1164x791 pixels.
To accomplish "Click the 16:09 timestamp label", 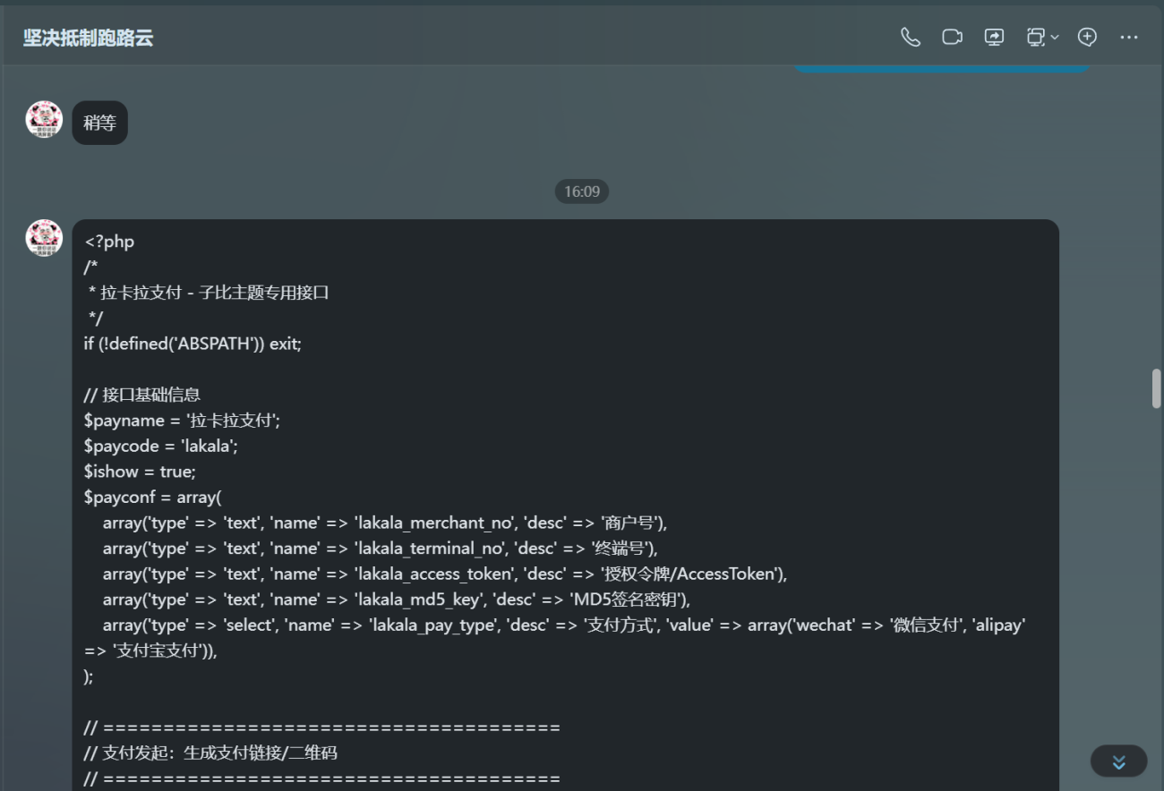I will tap(582, 191).
